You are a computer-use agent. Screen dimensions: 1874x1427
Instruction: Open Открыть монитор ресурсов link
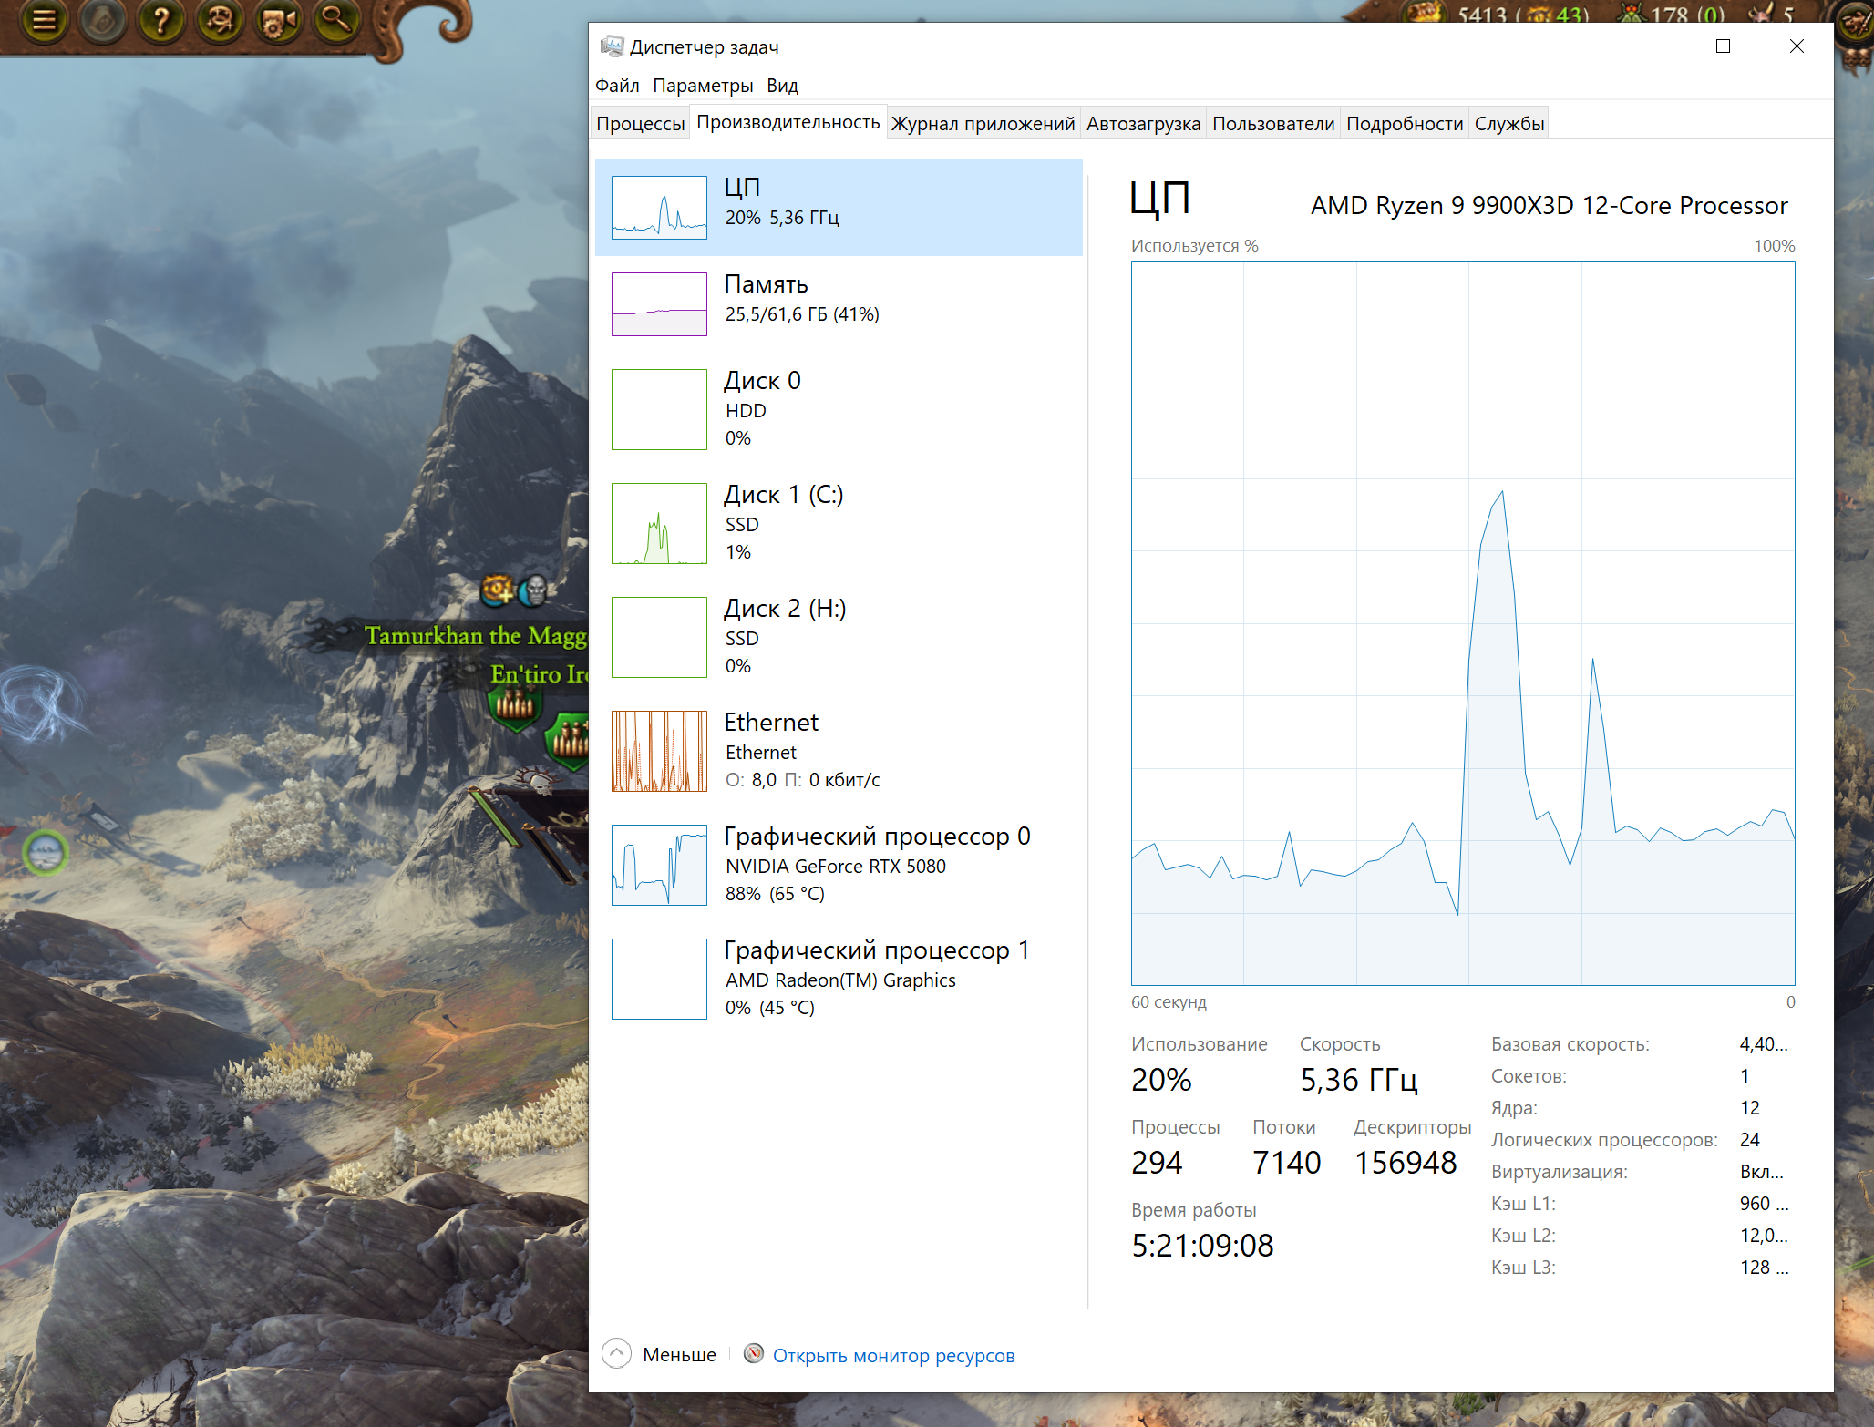click(893, 1356)
